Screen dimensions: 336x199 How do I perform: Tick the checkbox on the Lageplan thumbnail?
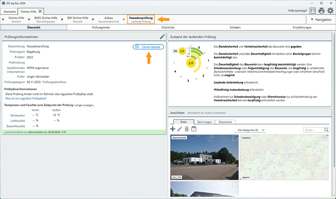(x=325, y=138)
